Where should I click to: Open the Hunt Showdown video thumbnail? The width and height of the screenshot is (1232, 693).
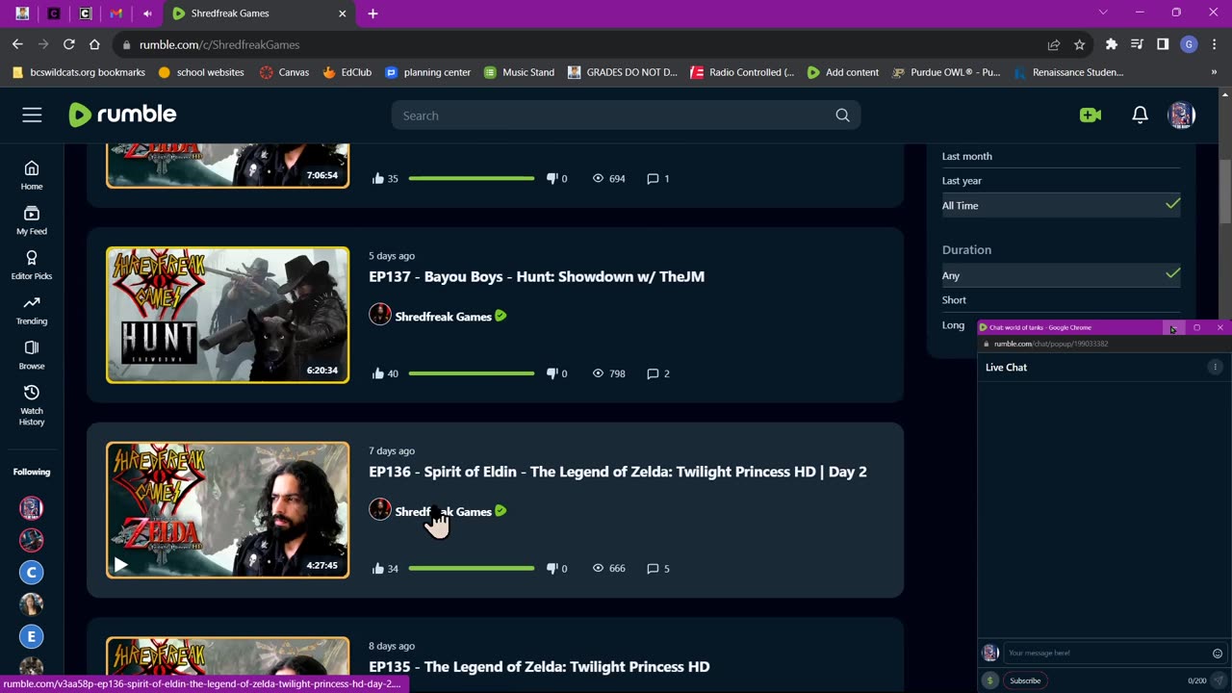(228, 315)
